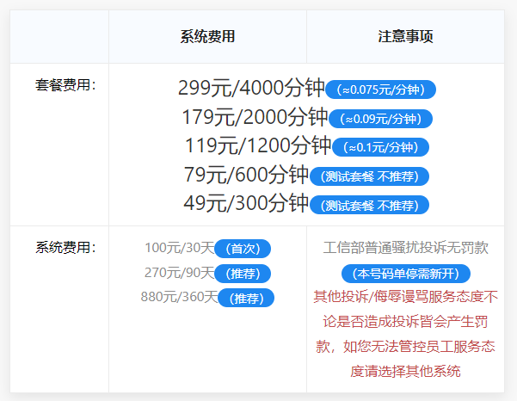
Task: Choose the 100元/30天 system fee
Action: (180, 248)
